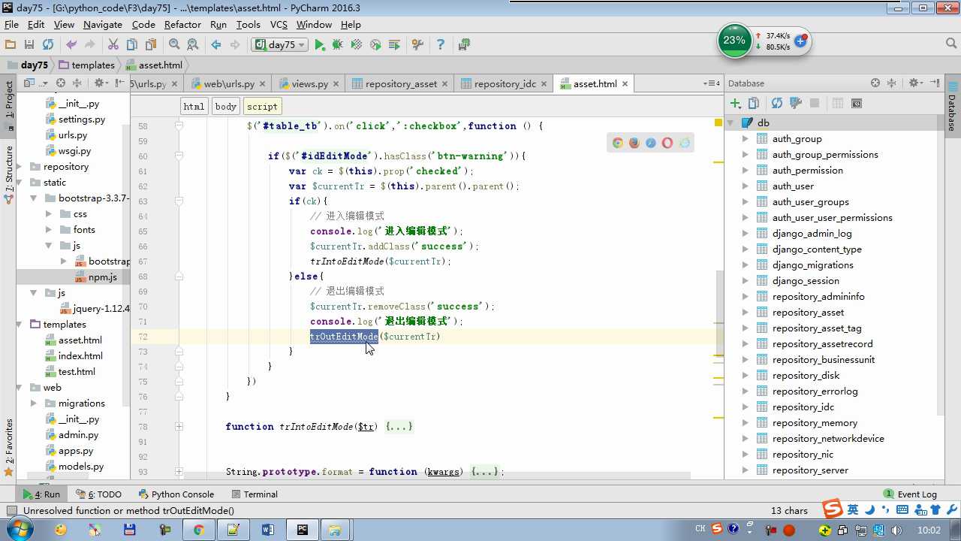
Task: Open the gear settings dropdown in Project panel
Action: click(x=101, y=83)
